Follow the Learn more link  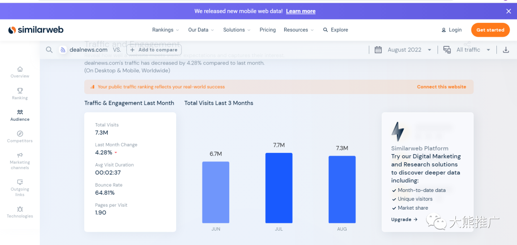point(301,11)
